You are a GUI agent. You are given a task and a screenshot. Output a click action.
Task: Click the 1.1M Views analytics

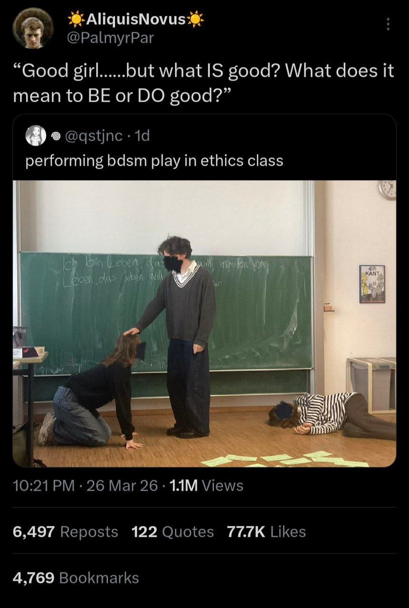[206, 485]
